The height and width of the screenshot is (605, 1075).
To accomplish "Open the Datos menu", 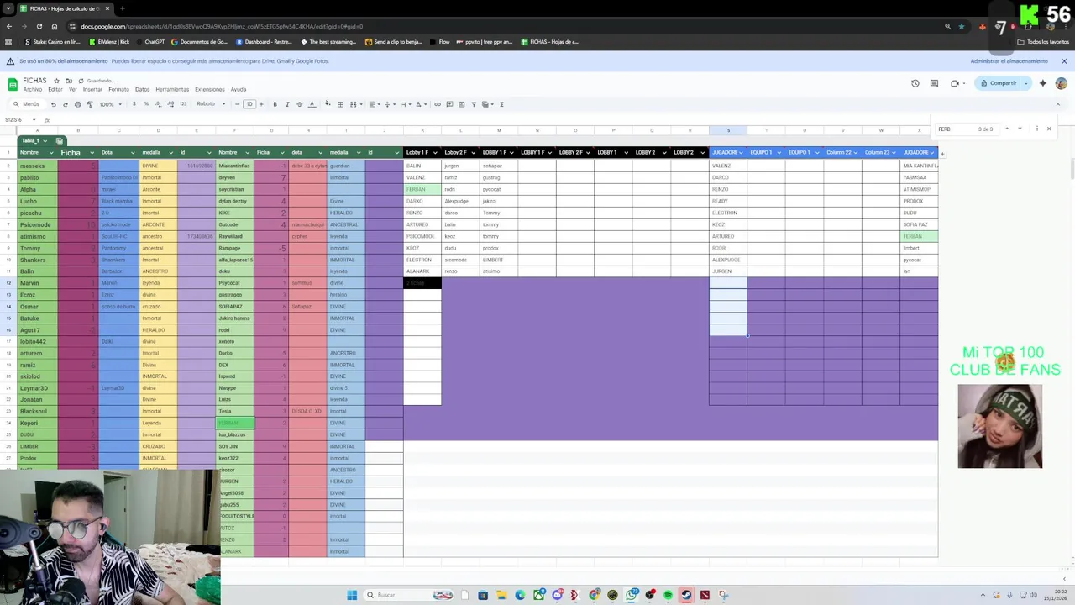I will [x=142, y=89].
